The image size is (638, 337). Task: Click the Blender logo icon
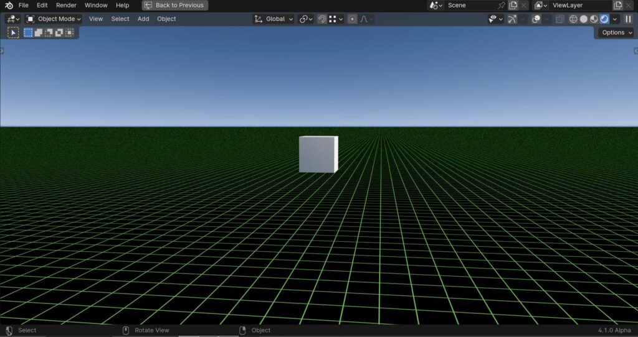click(9, 5)
